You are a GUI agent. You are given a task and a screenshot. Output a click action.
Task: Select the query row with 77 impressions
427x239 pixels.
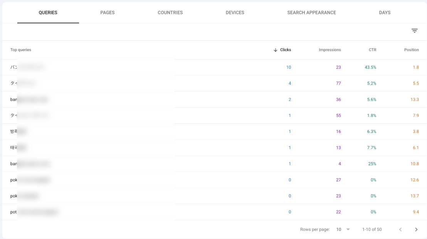point(215,83)
